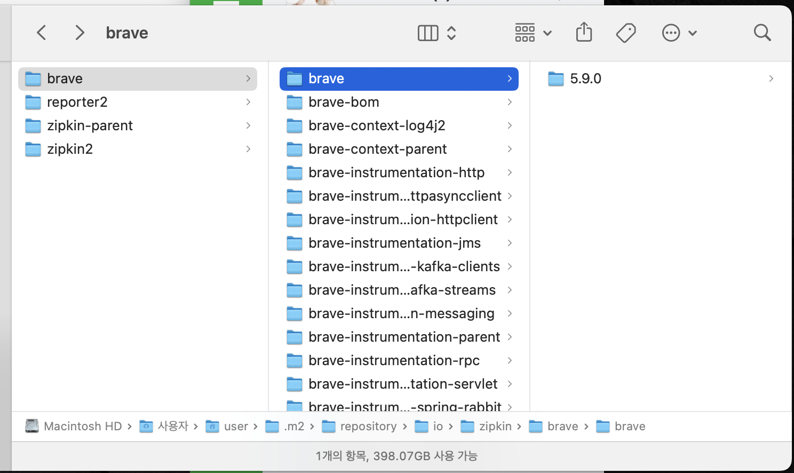This screenshot has width=794, height=473.
Task: Select the brave-instrum...afka-streams folder
Action: point(399,290)
